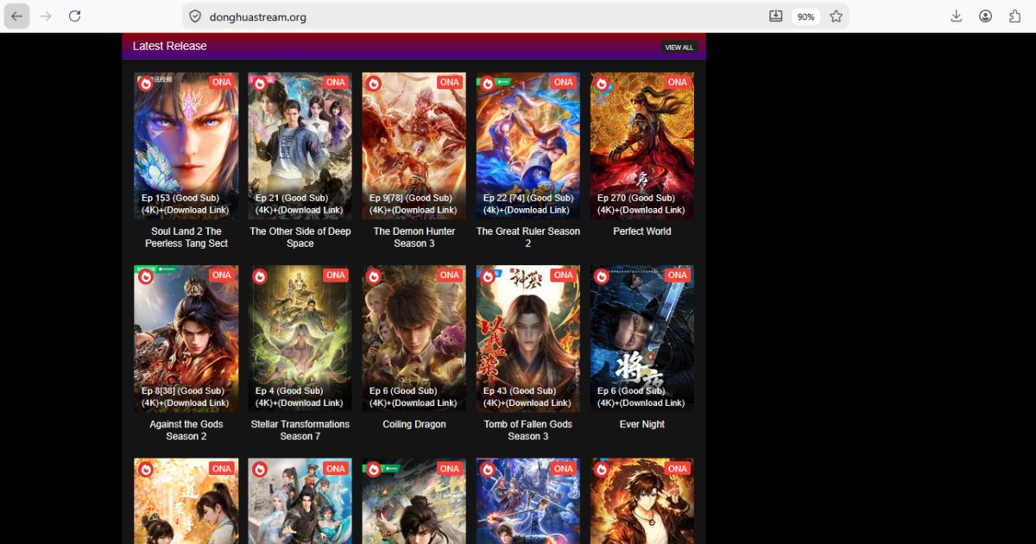Click the ONA badge on Coiling Dragon

tap(450, 275)
